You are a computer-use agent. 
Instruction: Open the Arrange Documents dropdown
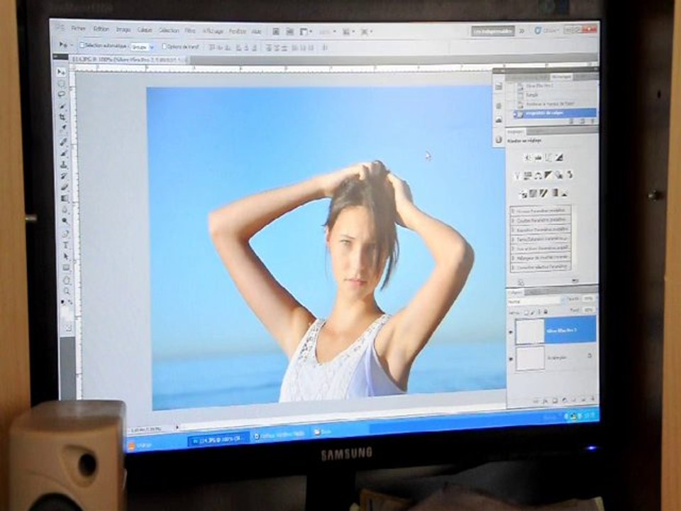(348, 32)
